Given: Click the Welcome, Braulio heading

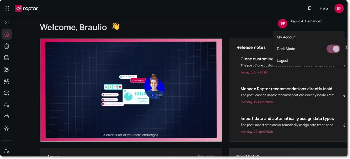Looking at the screenshot, I should click(73, 27).
